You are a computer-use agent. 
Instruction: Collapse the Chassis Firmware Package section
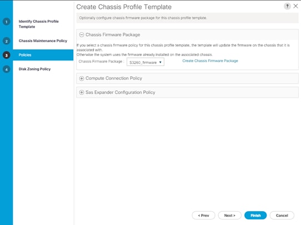click(x=82, y=35)
